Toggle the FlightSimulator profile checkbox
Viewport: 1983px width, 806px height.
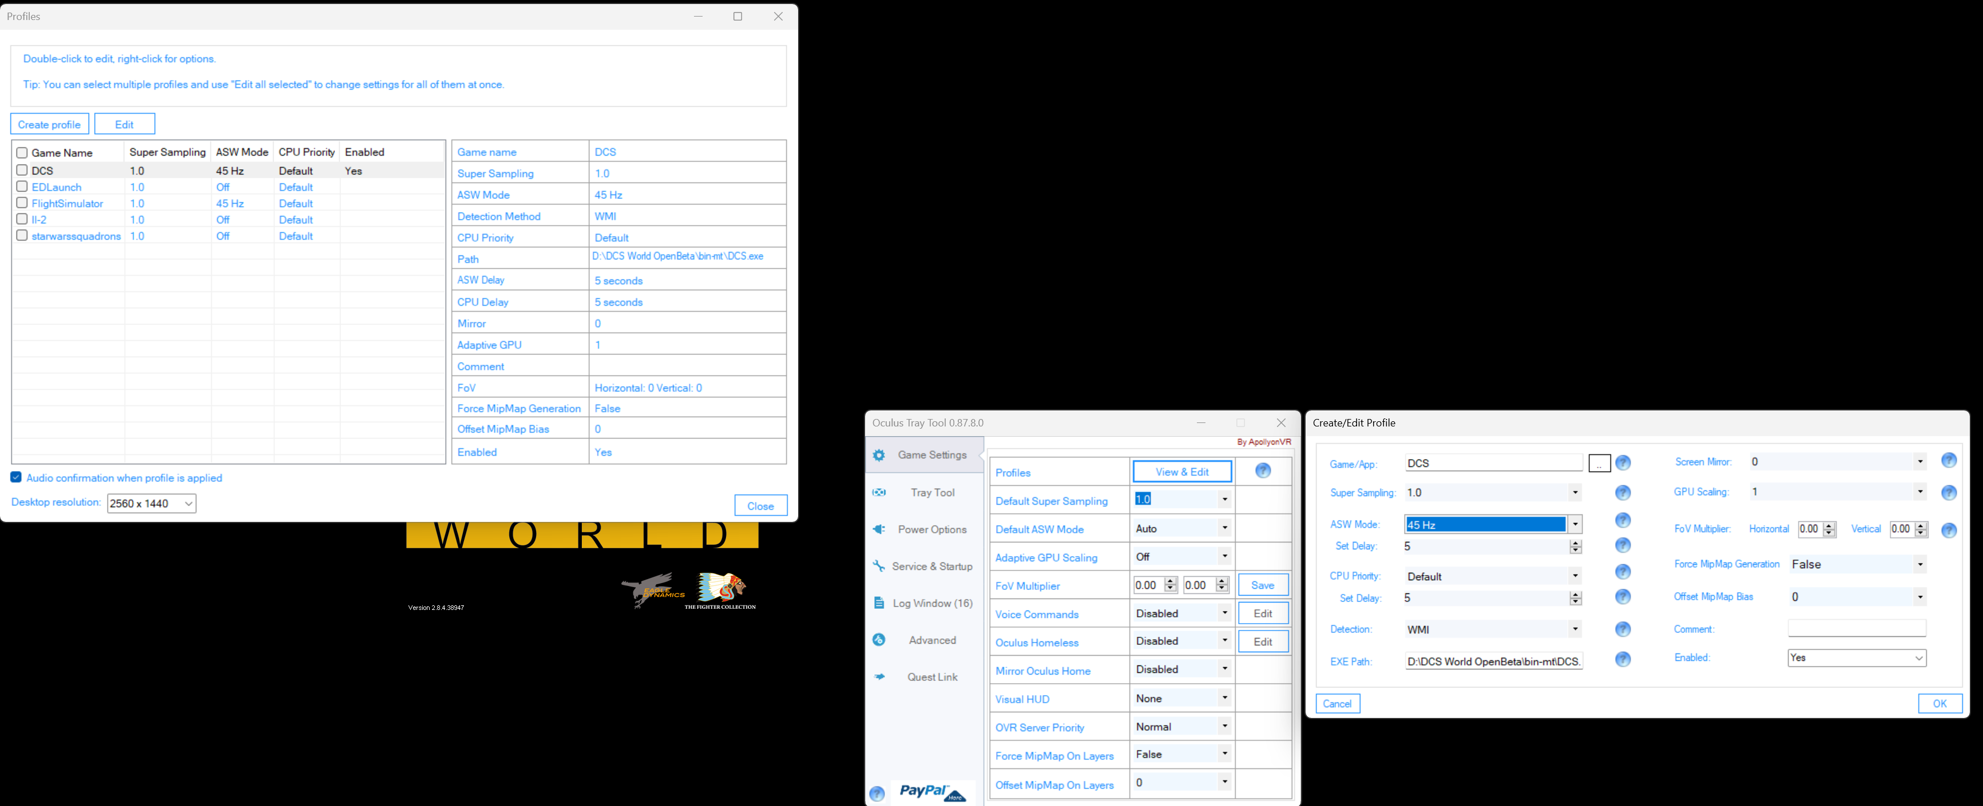pyautogui.click(x=22, y=203)
